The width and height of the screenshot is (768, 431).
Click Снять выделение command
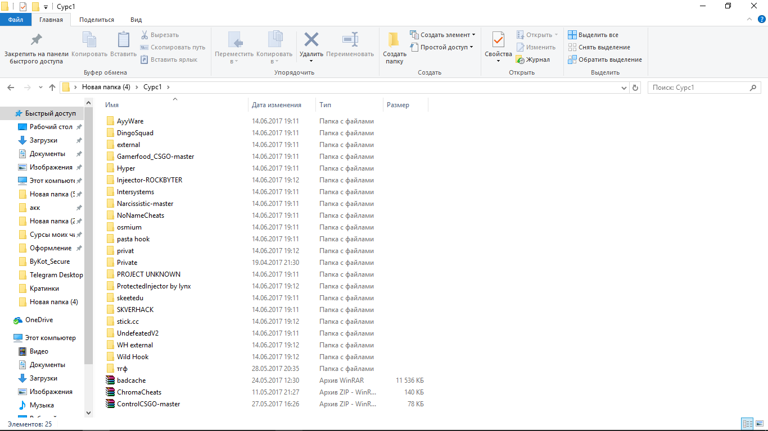[x=599, y=47]
